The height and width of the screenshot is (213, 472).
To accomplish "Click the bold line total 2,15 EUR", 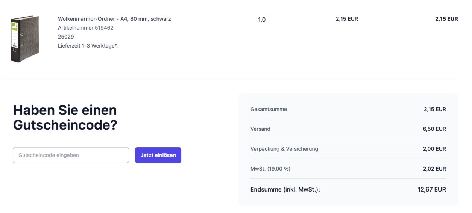I will 446,19.
